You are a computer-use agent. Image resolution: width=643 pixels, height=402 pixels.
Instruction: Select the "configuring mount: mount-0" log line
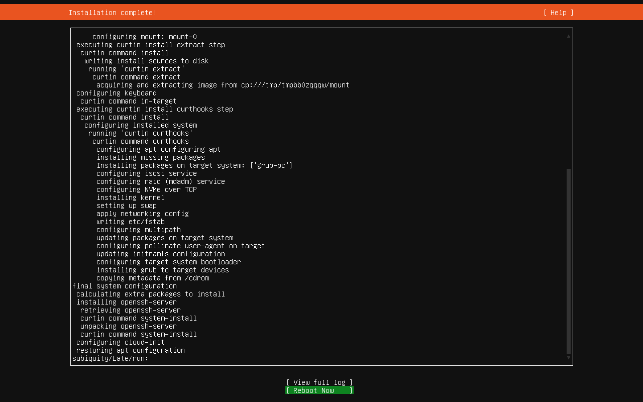145,37
